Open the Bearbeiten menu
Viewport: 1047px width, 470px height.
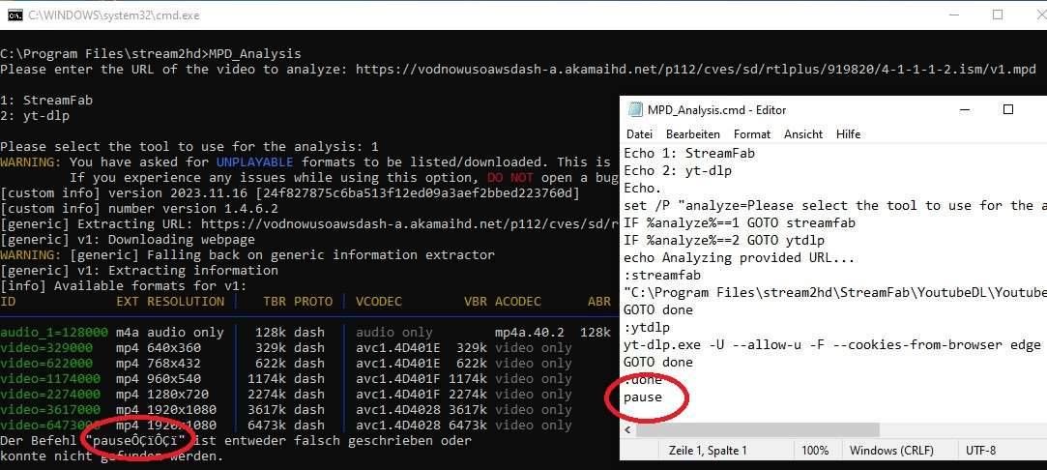693,134
